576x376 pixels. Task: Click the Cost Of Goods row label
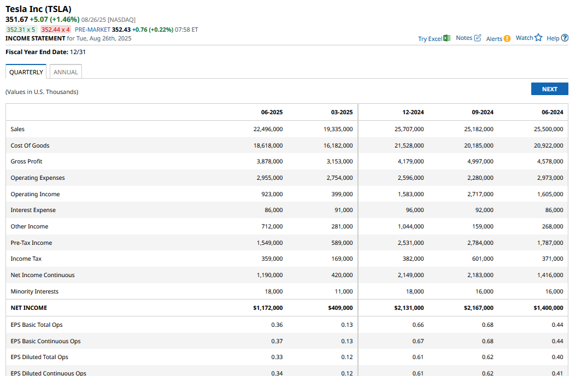(30, 145)
